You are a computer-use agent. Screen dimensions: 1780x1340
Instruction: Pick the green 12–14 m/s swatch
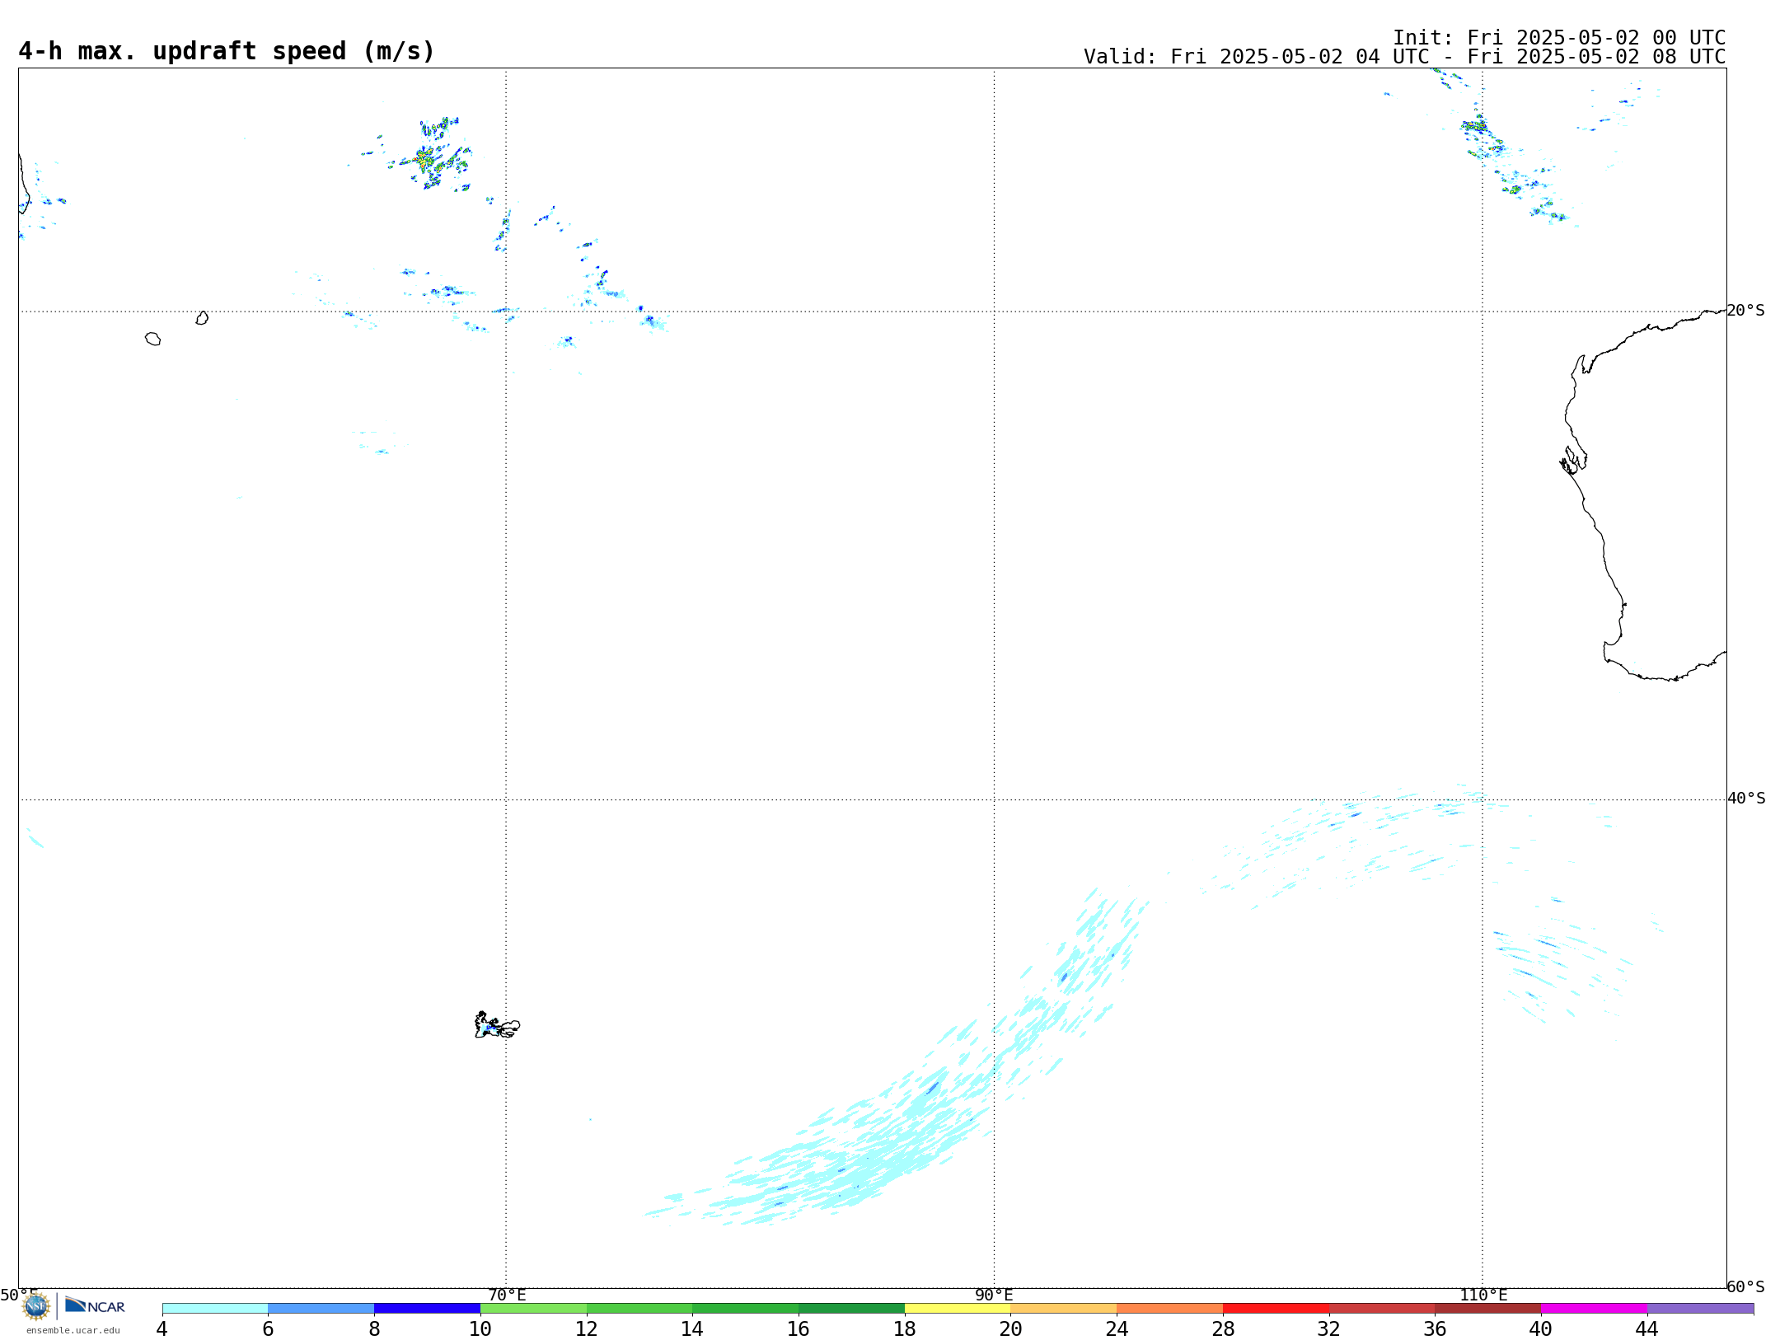tap(639, 1309)
